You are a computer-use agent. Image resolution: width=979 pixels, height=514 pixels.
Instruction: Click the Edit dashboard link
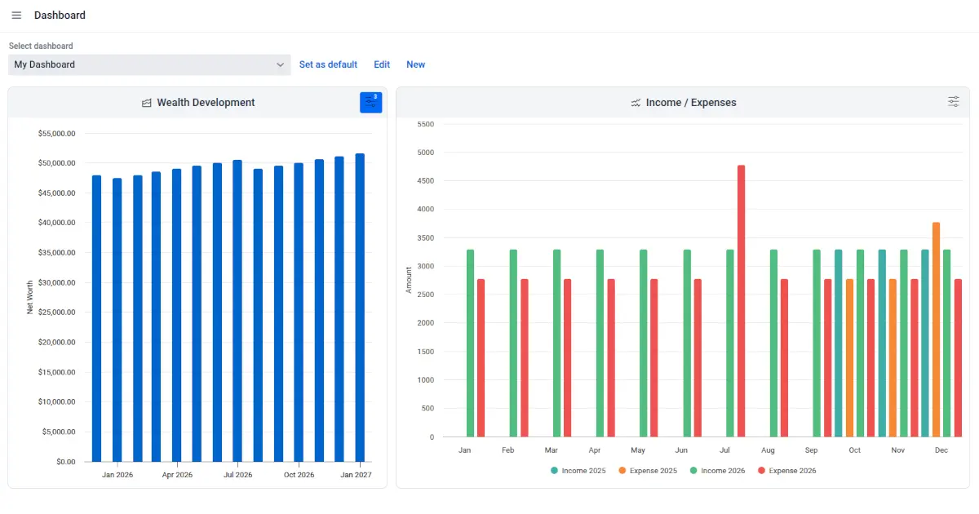click(x=382, y=64)
